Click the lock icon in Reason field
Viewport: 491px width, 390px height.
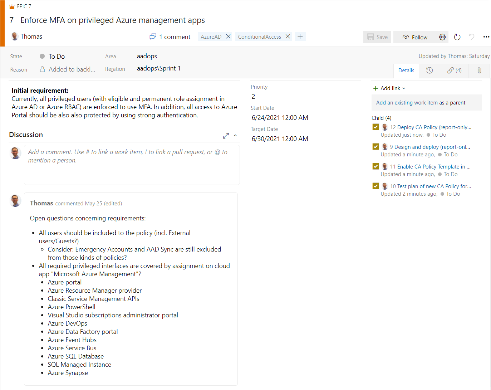(x=42, y=69)
